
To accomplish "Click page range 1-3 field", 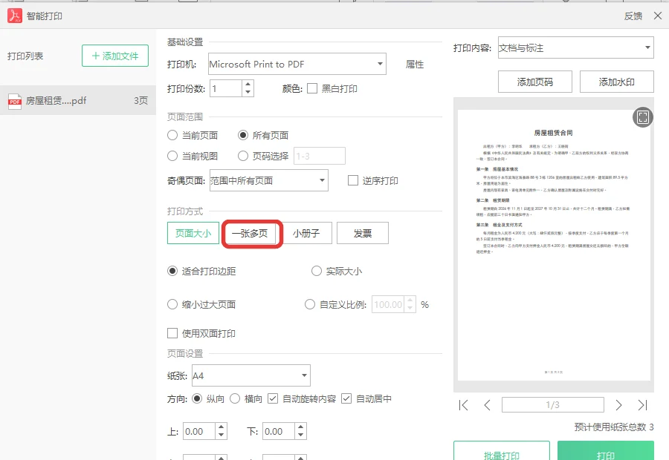I will [320, 156].
